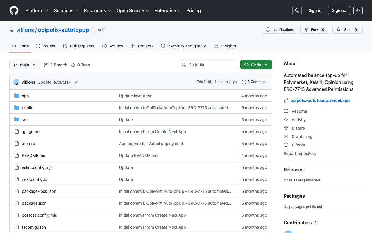
Task: Fork the repository with Fork button
Action: (315, 30)
